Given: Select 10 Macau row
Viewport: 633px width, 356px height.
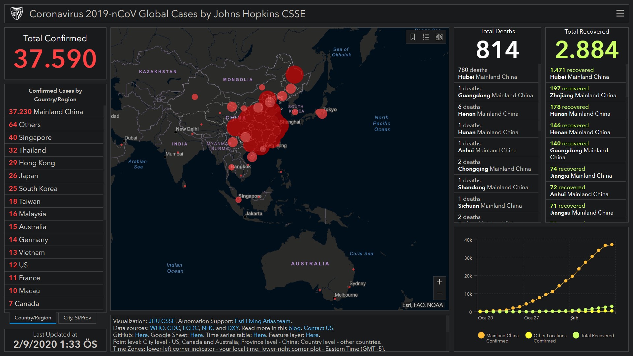Looking at the screenshot, I should tap(54, 291).
